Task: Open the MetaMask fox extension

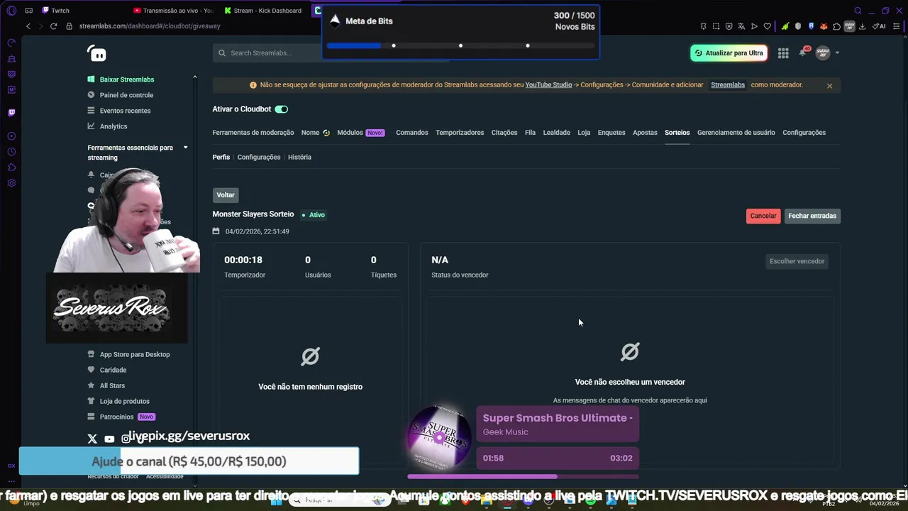Action: pos(824,26)
